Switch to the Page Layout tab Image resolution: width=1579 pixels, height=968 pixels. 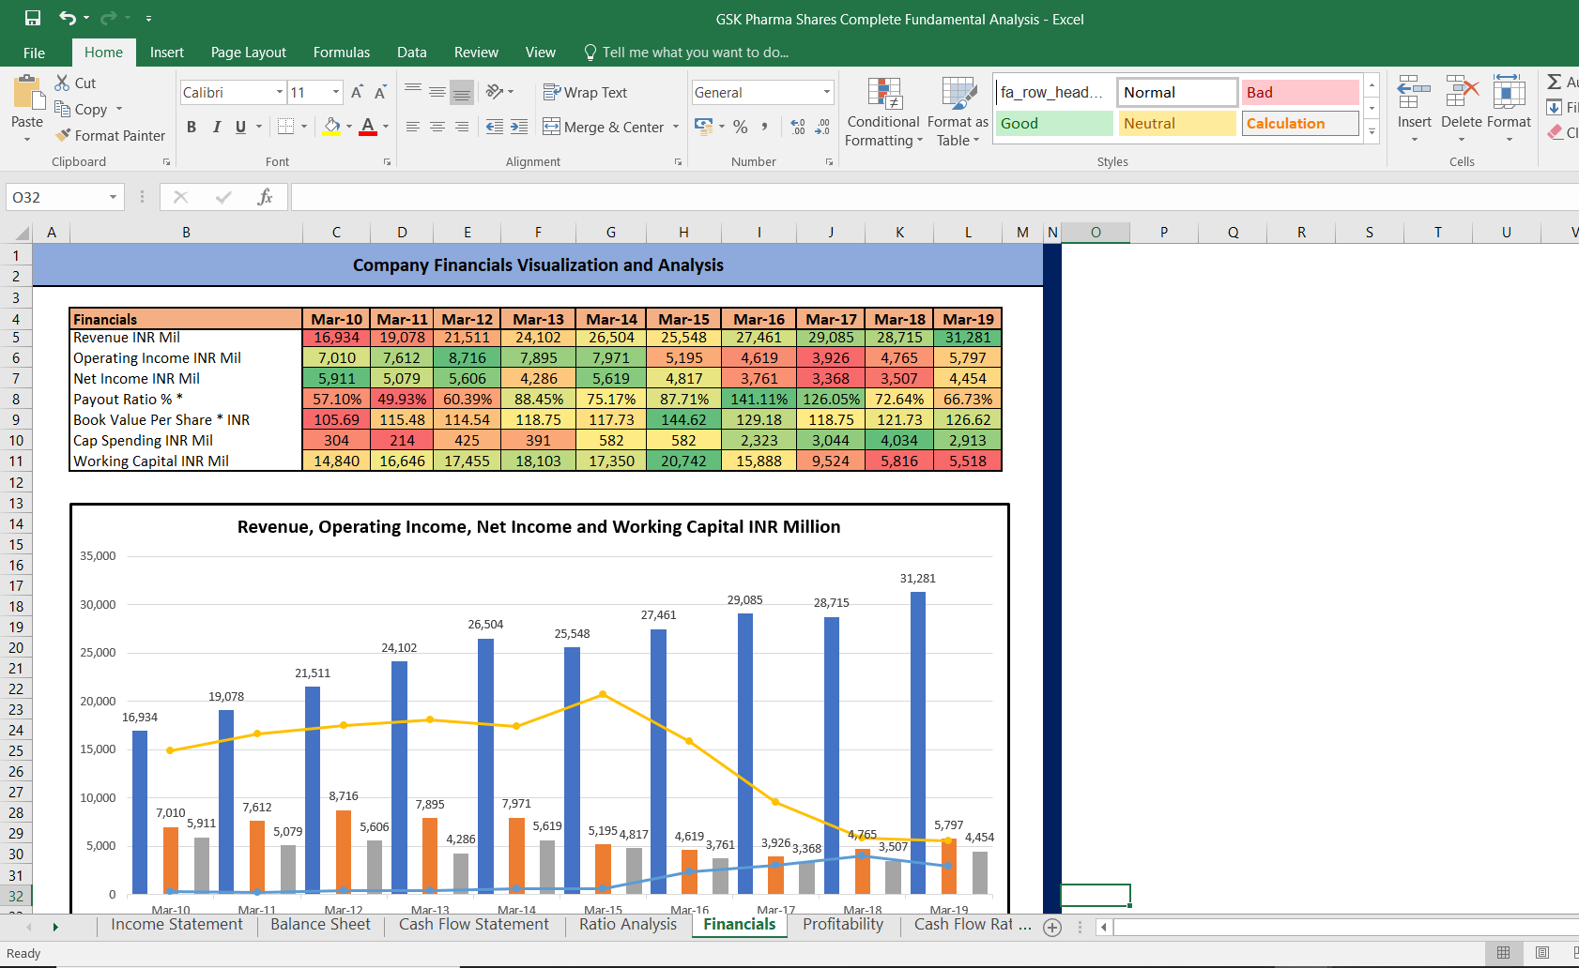coord(249,53)
